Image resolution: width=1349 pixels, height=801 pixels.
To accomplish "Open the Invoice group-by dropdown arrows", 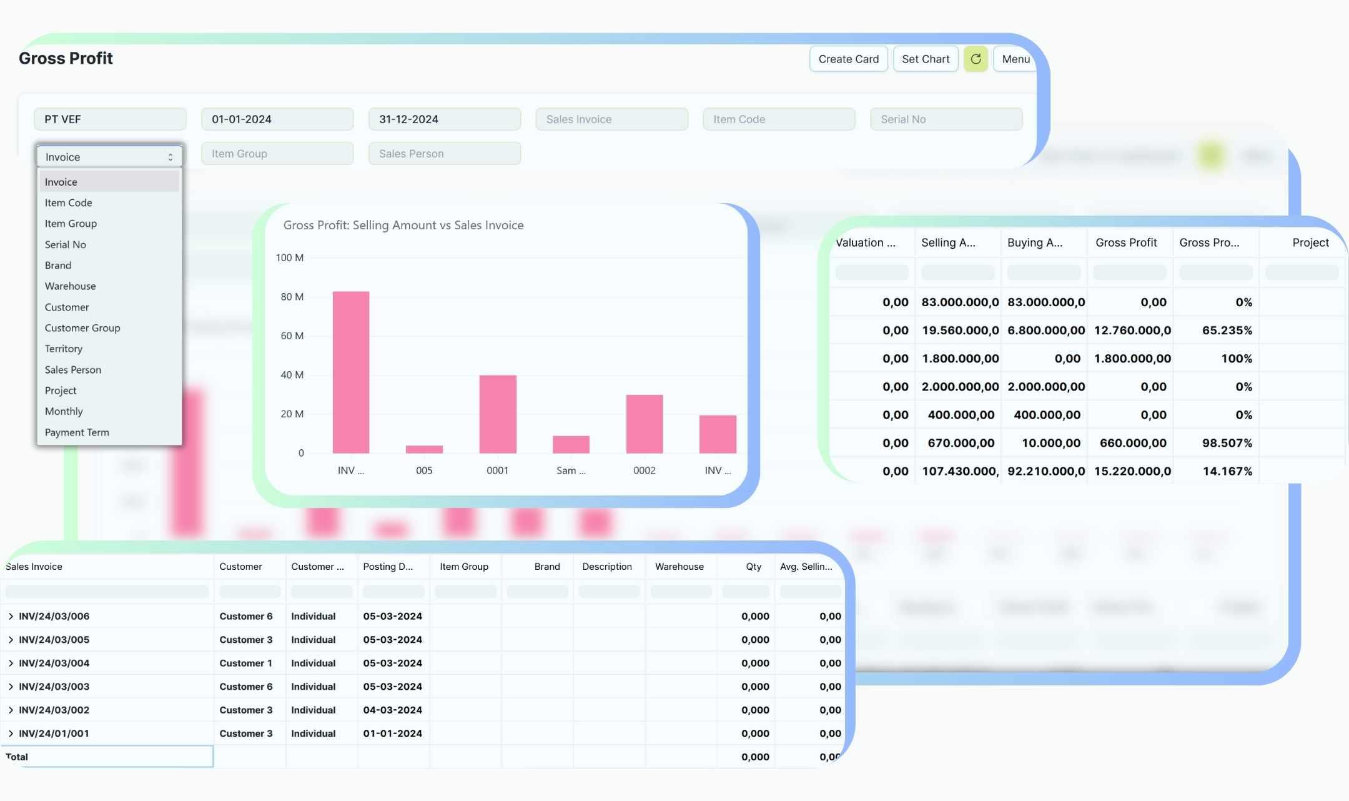I will coord(170,157).
